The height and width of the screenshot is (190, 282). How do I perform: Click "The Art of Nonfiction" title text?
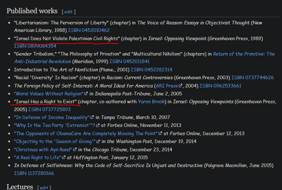coord(74,70)
